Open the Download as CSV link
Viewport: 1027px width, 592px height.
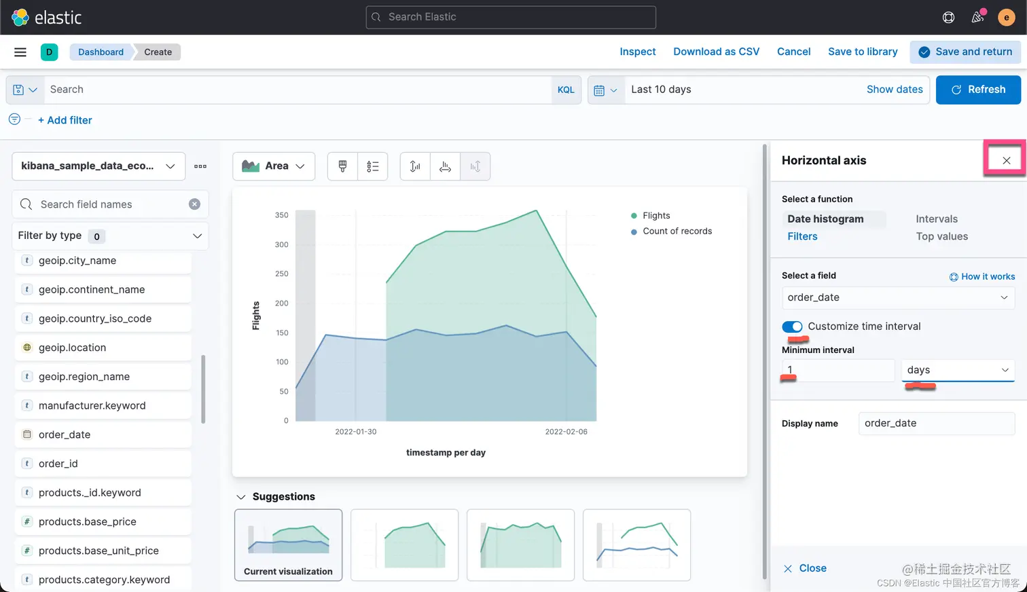click(x=716, y=52)
